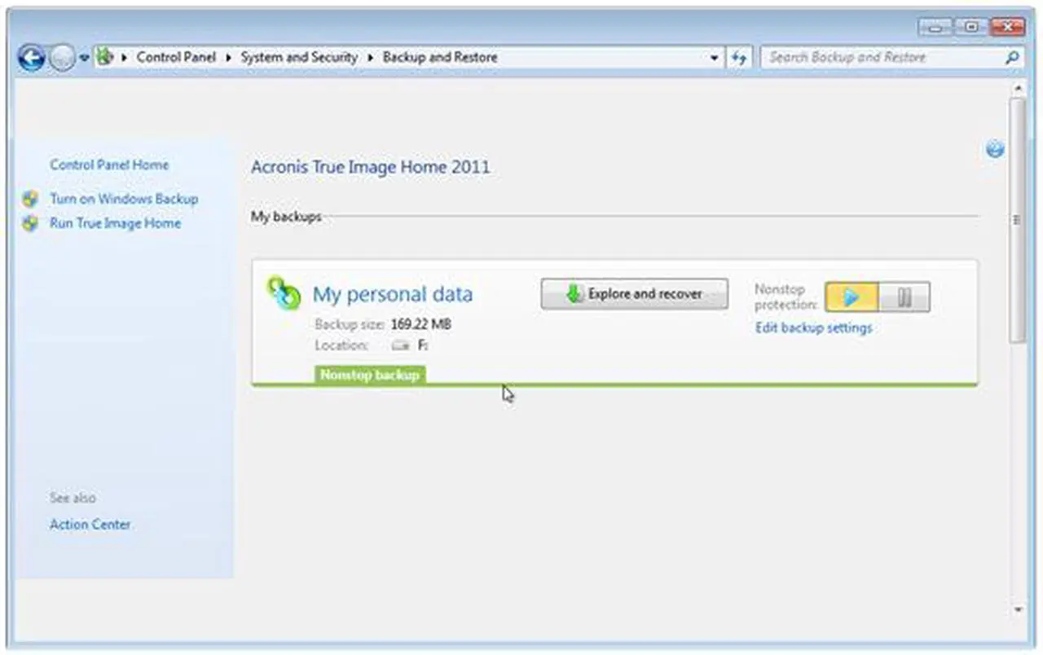Click the drive icon next to Location
Viewport: 1043px width, 655px height.
tap(400, 346)
